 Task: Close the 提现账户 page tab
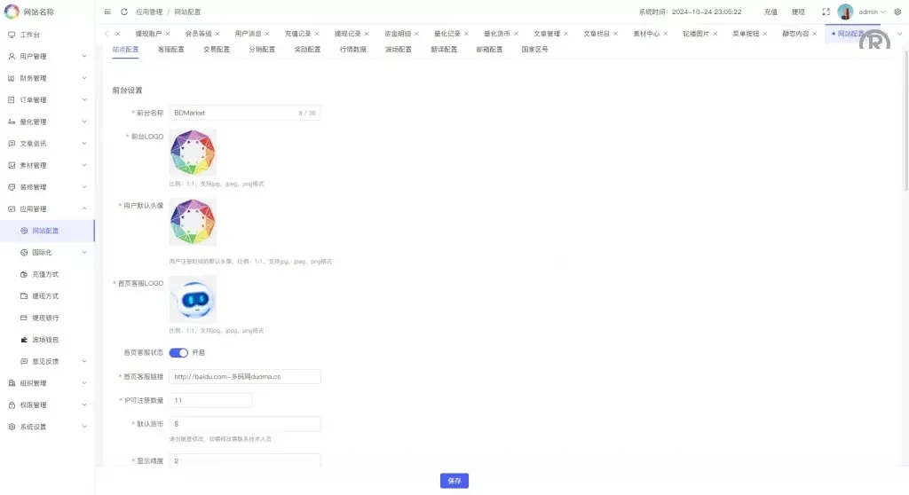point(167,34)
